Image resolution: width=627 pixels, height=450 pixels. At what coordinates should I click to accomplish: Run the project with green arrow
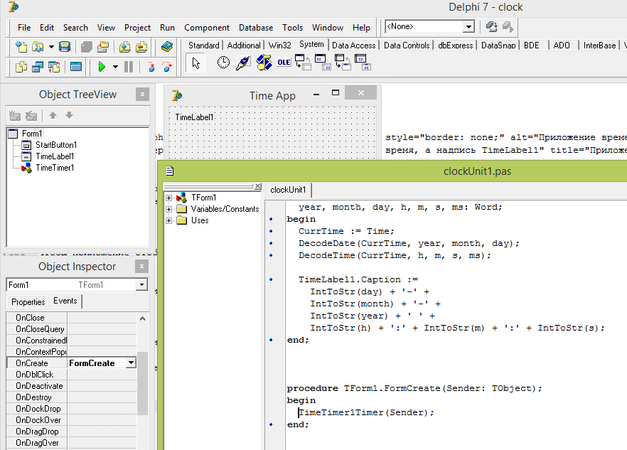click(102, 66)
